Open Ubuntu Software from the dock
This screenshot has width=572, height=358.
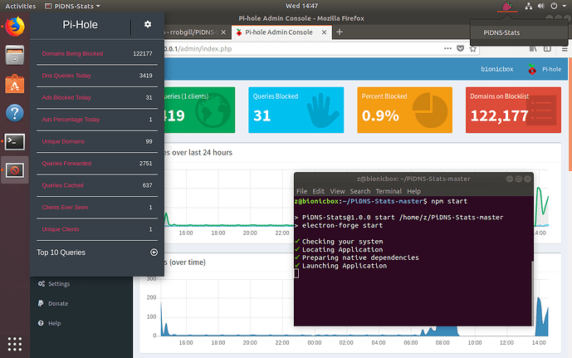tap(14, 84)
